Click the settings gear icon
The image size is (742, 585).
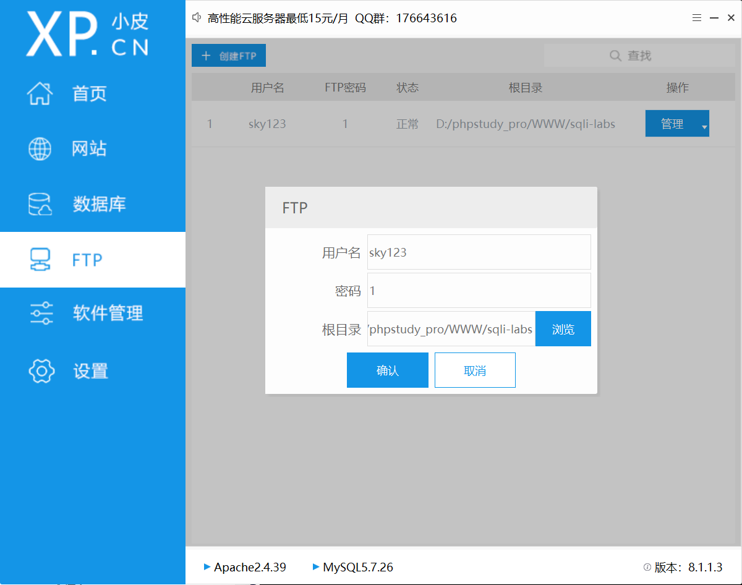41,371
